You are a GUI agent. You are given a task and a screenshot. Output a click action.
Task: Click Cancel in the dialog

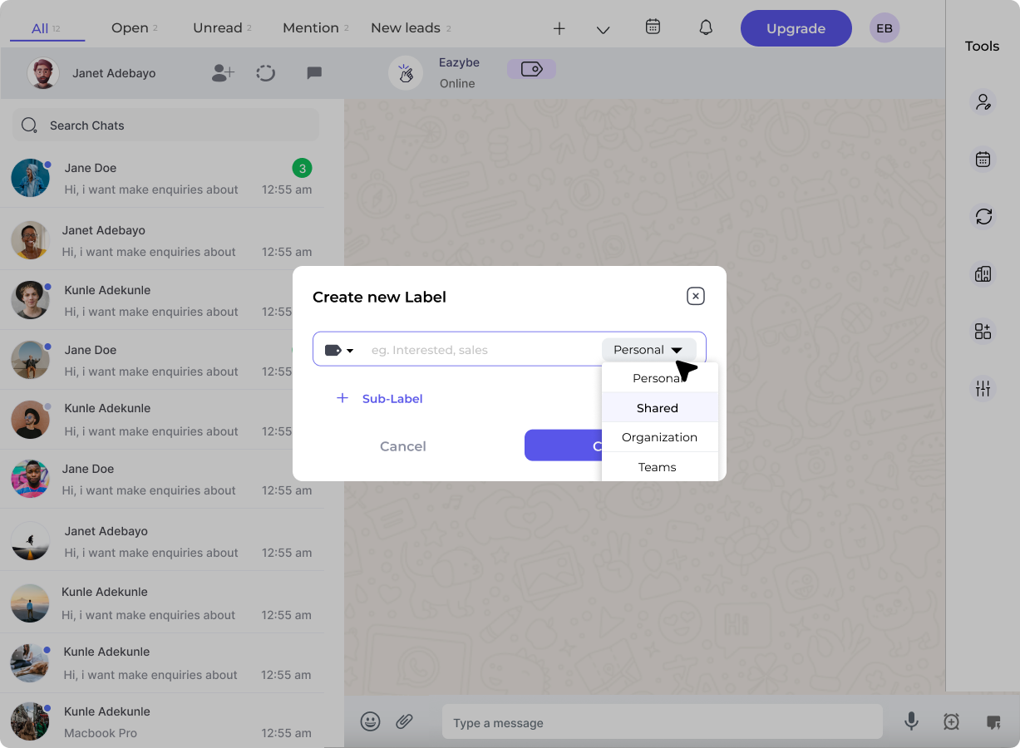click(403, 446)
